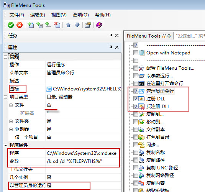This screenshot has height=192, width=205.
Task: Enable the 配置 FileMenu Tools checkbox
Action: point(136,68)
